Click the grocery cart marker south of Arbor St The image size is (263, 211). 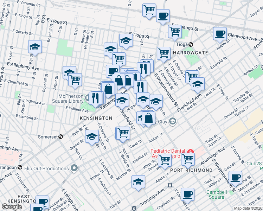(75, 80)
